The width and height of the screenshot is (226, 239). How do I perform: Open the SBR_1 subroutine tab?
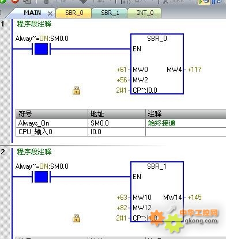110,13
